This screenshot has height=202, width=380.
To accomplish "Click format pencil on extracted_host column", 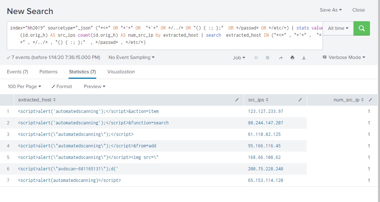I will (x=237, y=100).
